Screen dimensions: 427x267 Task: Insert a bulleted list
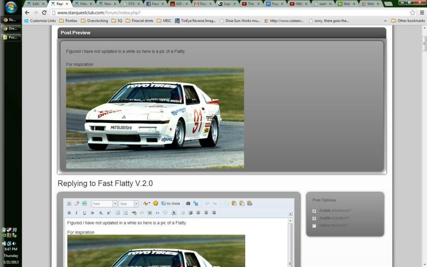pos(118,213)
